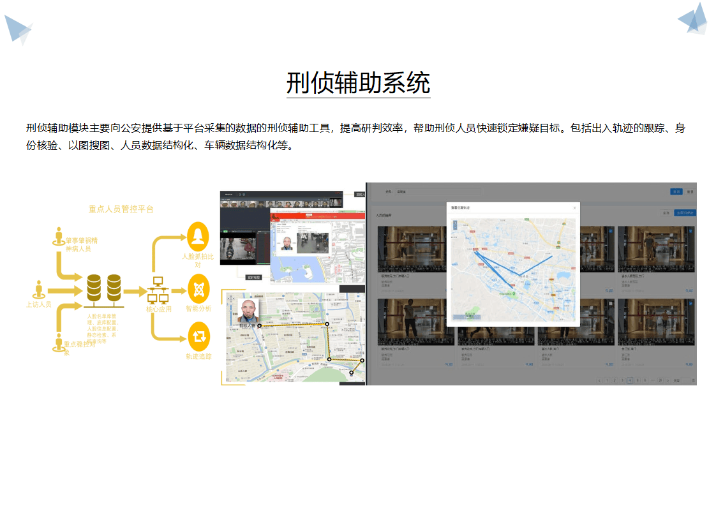
Task: Click reset button beside blue search button
Action: (x=690, y=192)
